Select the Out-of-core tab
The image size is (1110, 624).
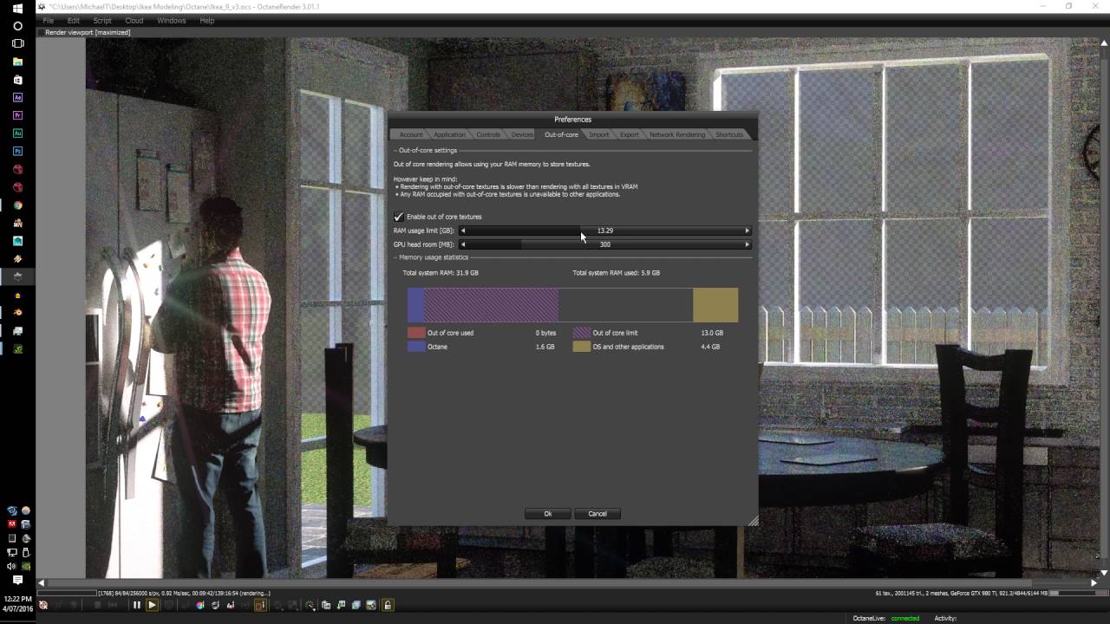pyautogui.click(x=561, y=134)
